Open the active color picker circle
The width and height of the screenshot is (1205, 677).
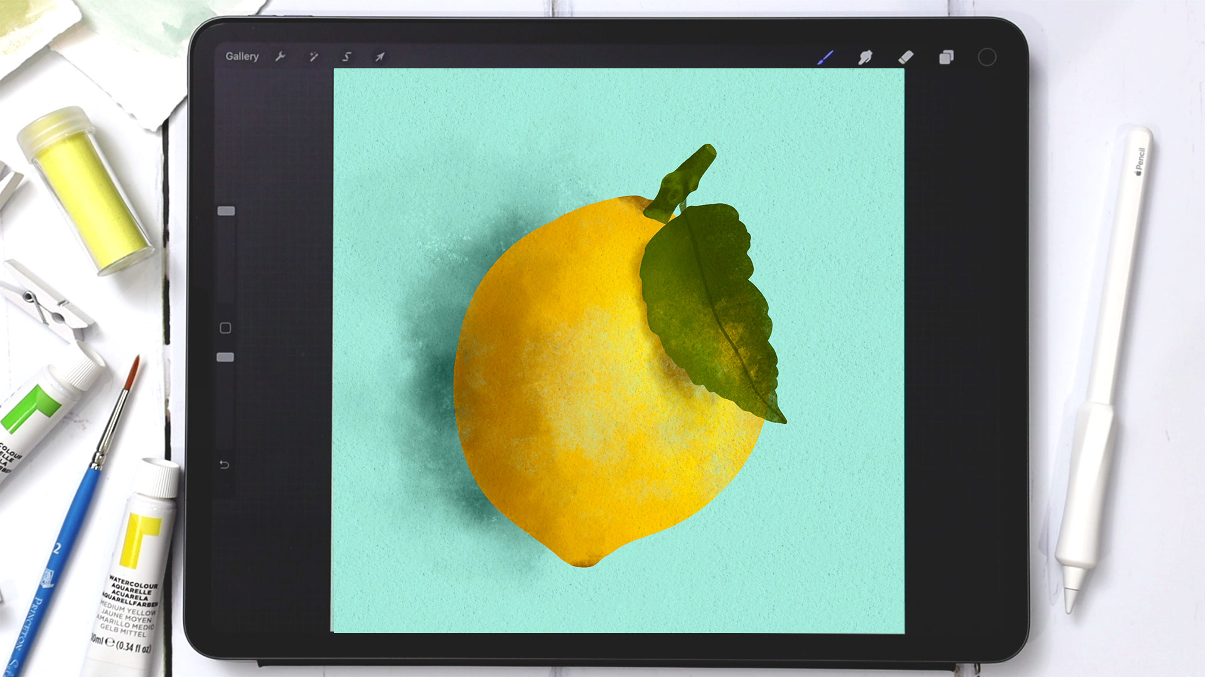tap(987, 57)
